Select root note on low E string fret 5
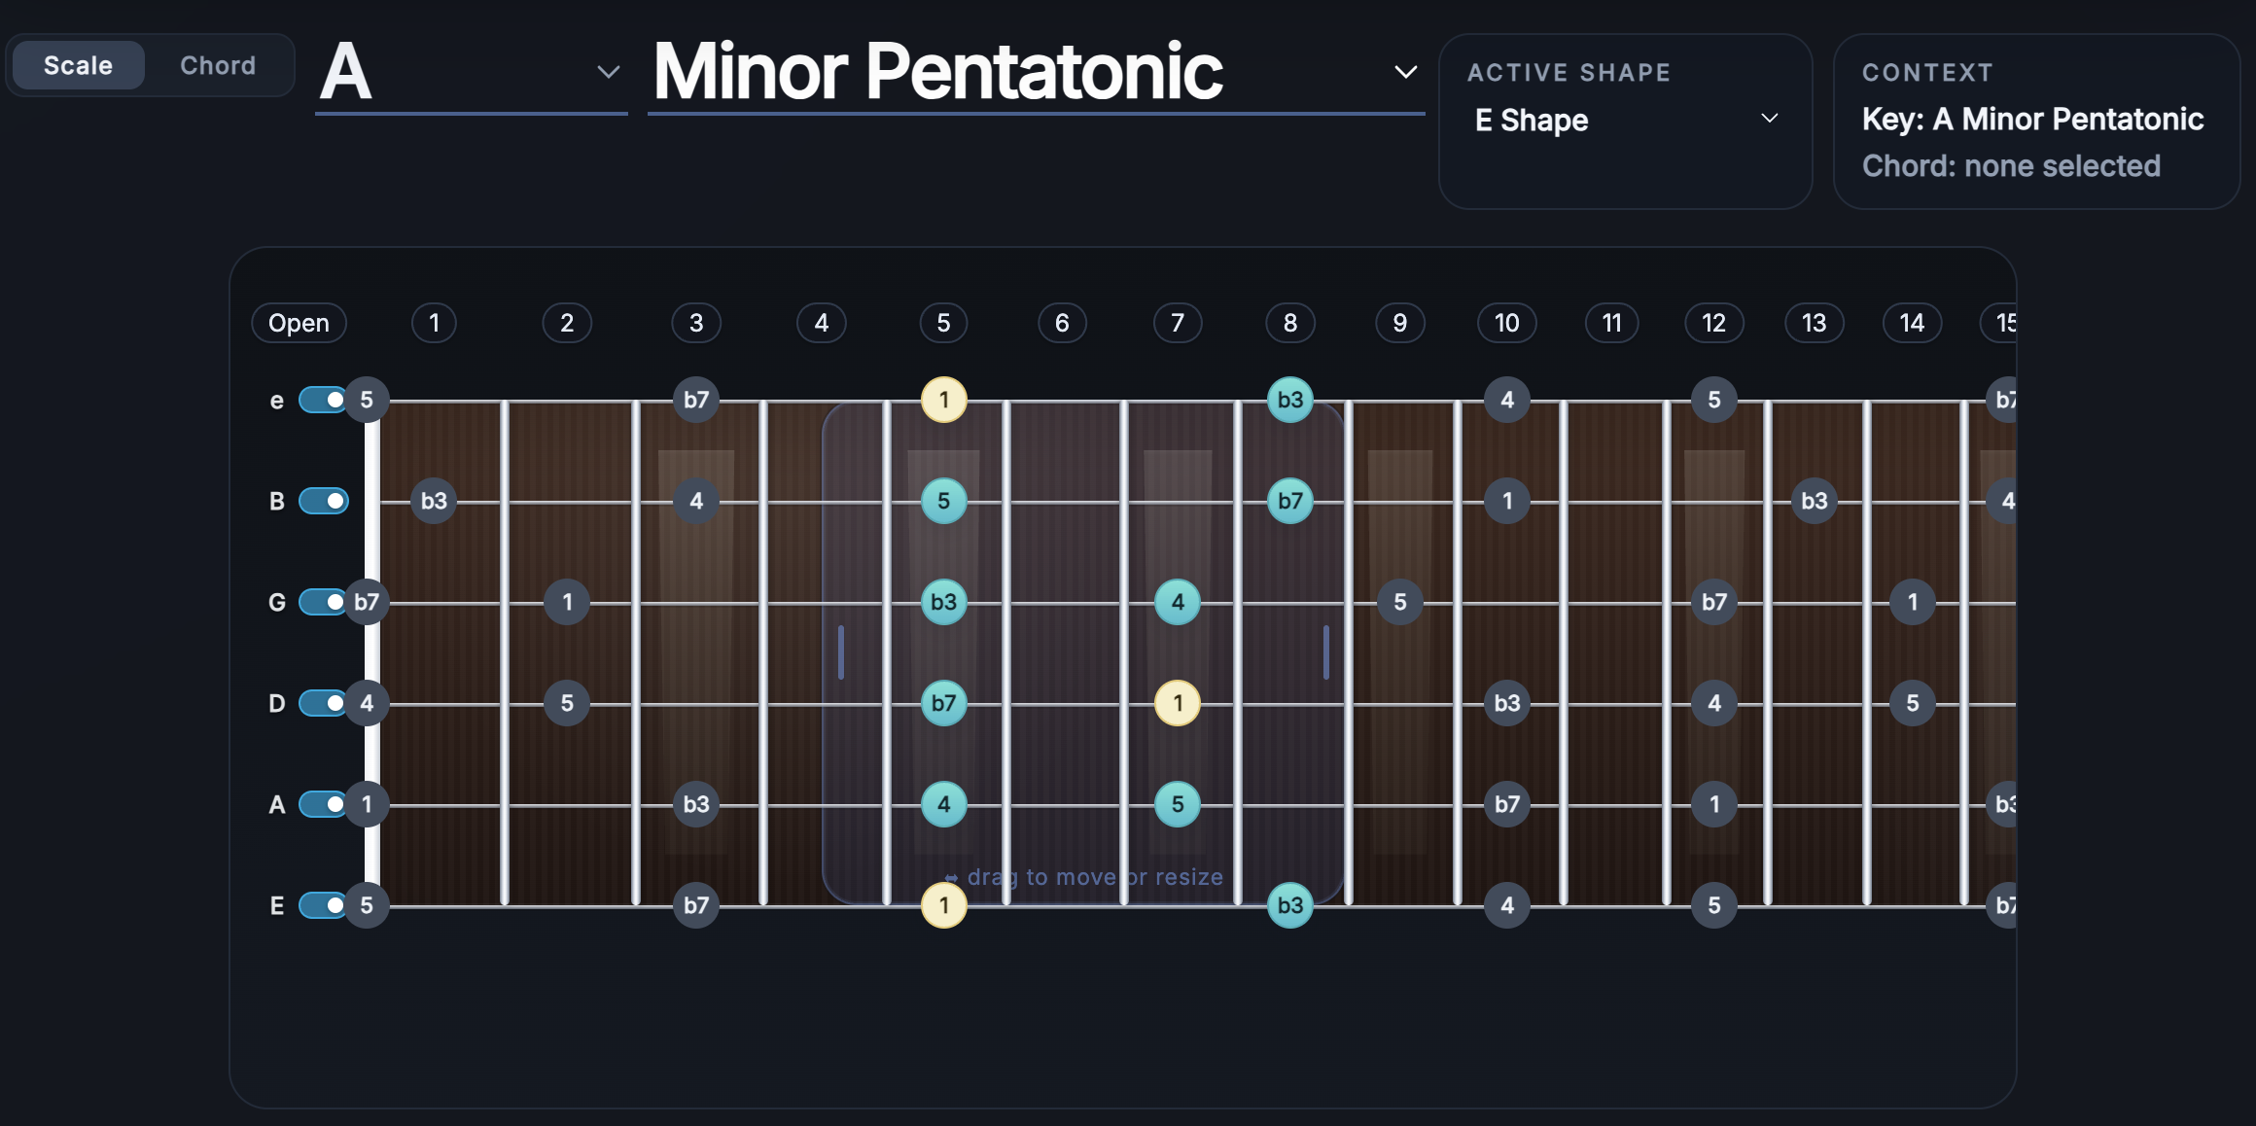The image size is (2256, 1126). tap(944, 905)
